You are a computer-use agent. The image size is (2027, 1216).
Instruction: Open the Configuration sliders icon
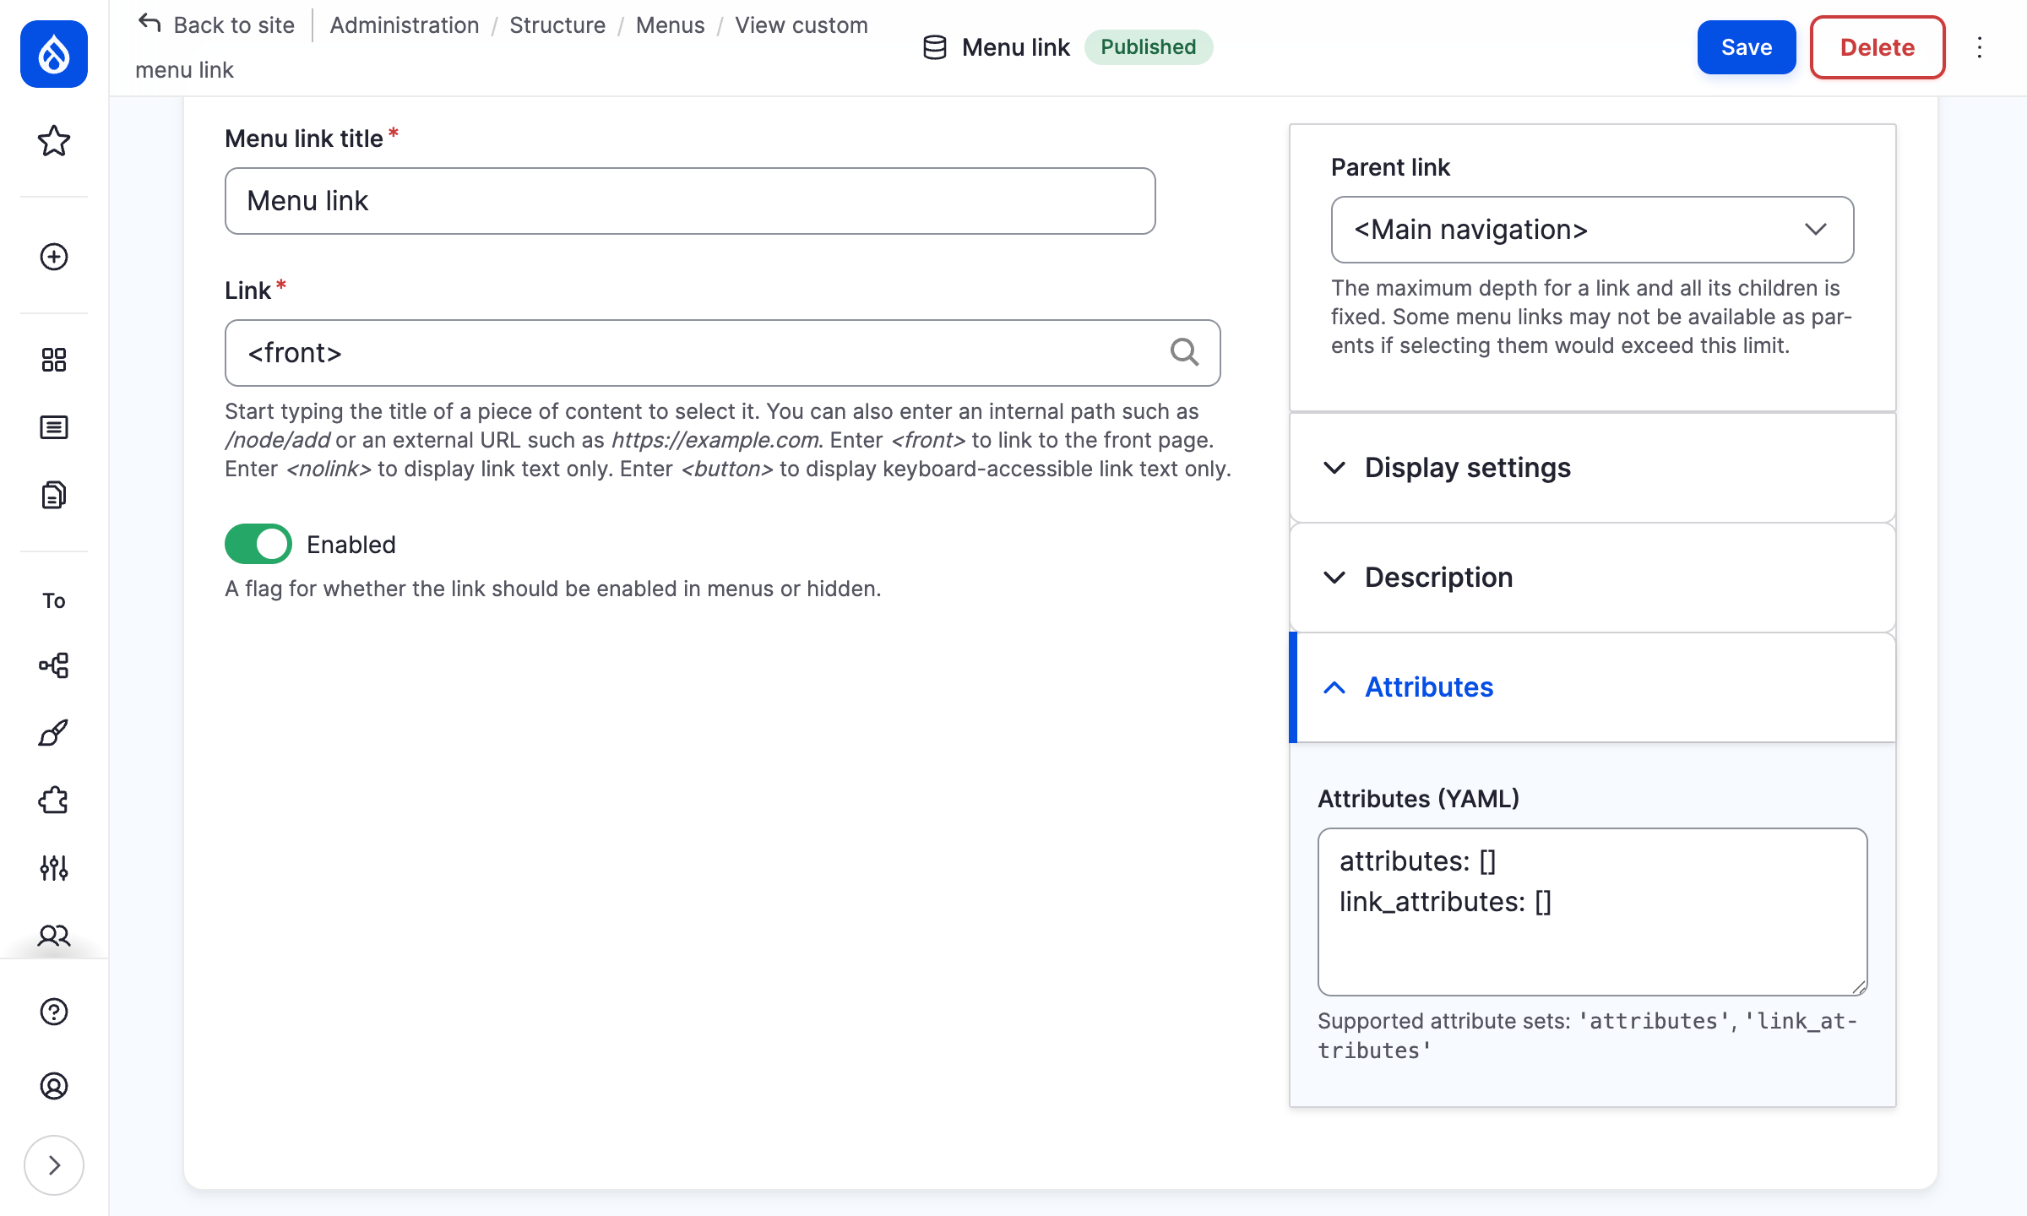tap(53, 867)
